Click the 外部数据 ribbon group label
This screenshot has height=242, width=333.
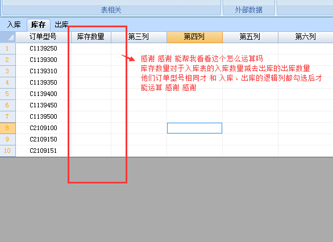pos(249,10)
